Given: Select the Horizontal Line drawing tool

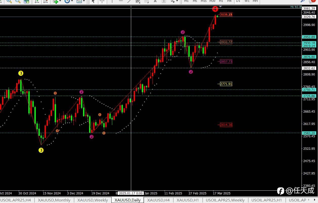Looking at the screenshot, I should [121, 1].
